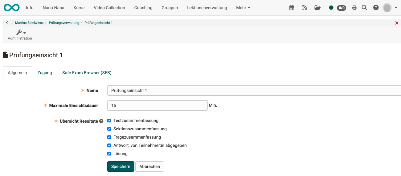Screen dimensions: 401x176
Task: Focus the Name input field
Action: click(x=254, y=90)
